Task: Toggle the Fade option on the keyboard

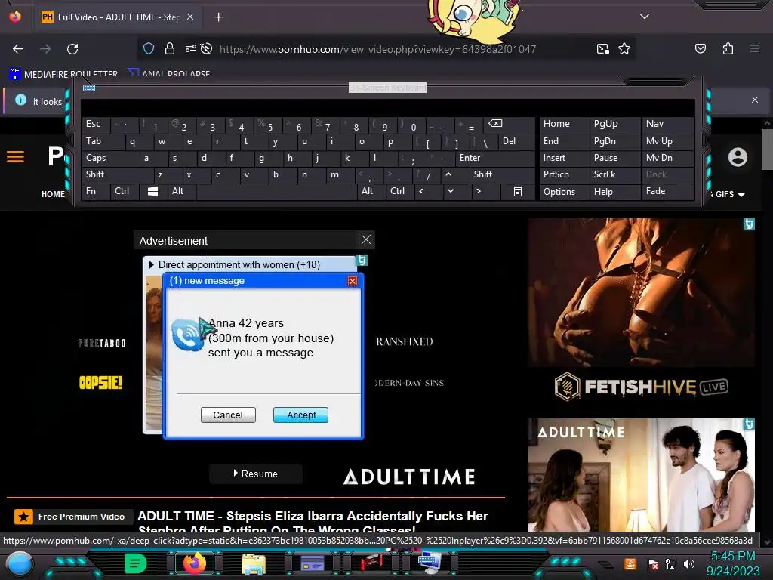Action: point(667,191)
